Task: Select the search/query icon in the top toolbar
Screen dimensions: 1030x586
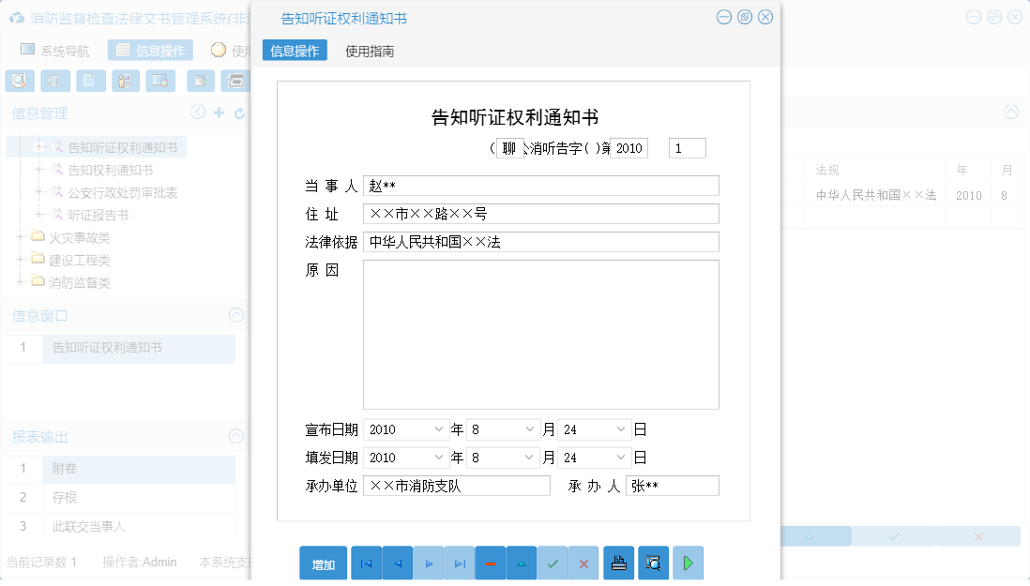Action: point(19,81)
